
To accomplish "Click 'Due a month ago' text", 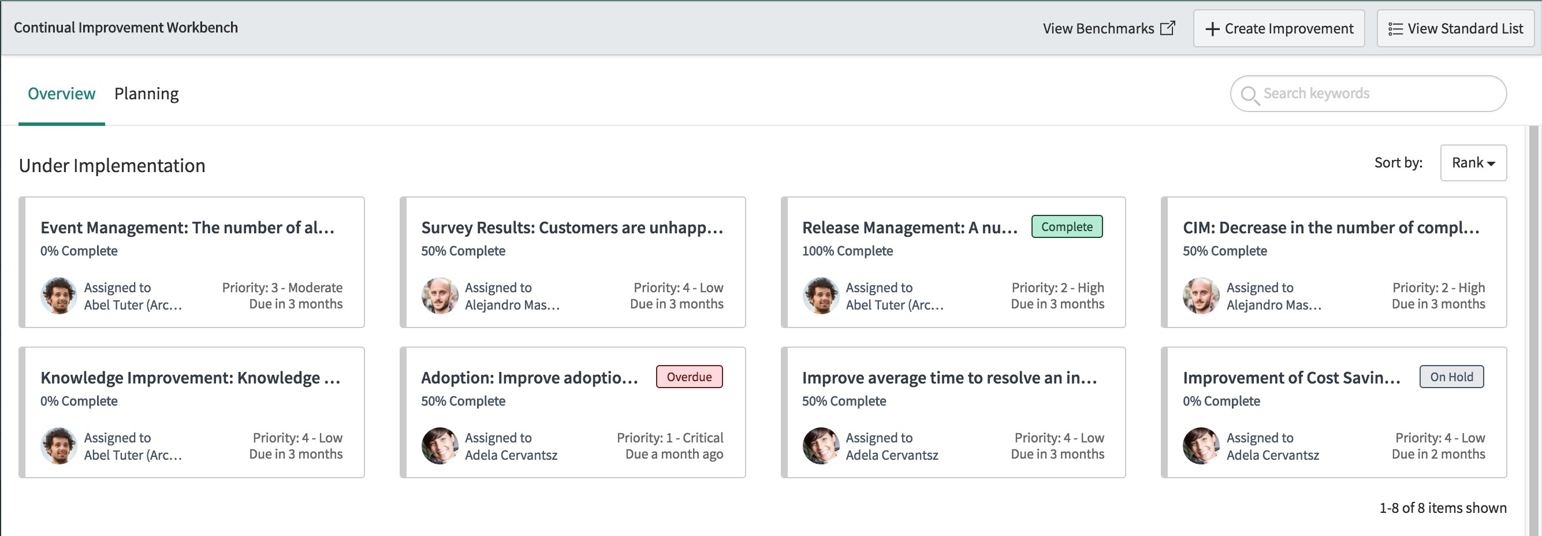I will 674,454.
